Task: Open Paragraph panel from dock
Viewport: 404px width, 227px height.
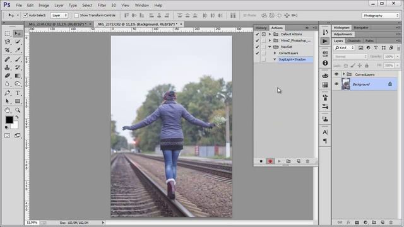Action: (325, 141)
